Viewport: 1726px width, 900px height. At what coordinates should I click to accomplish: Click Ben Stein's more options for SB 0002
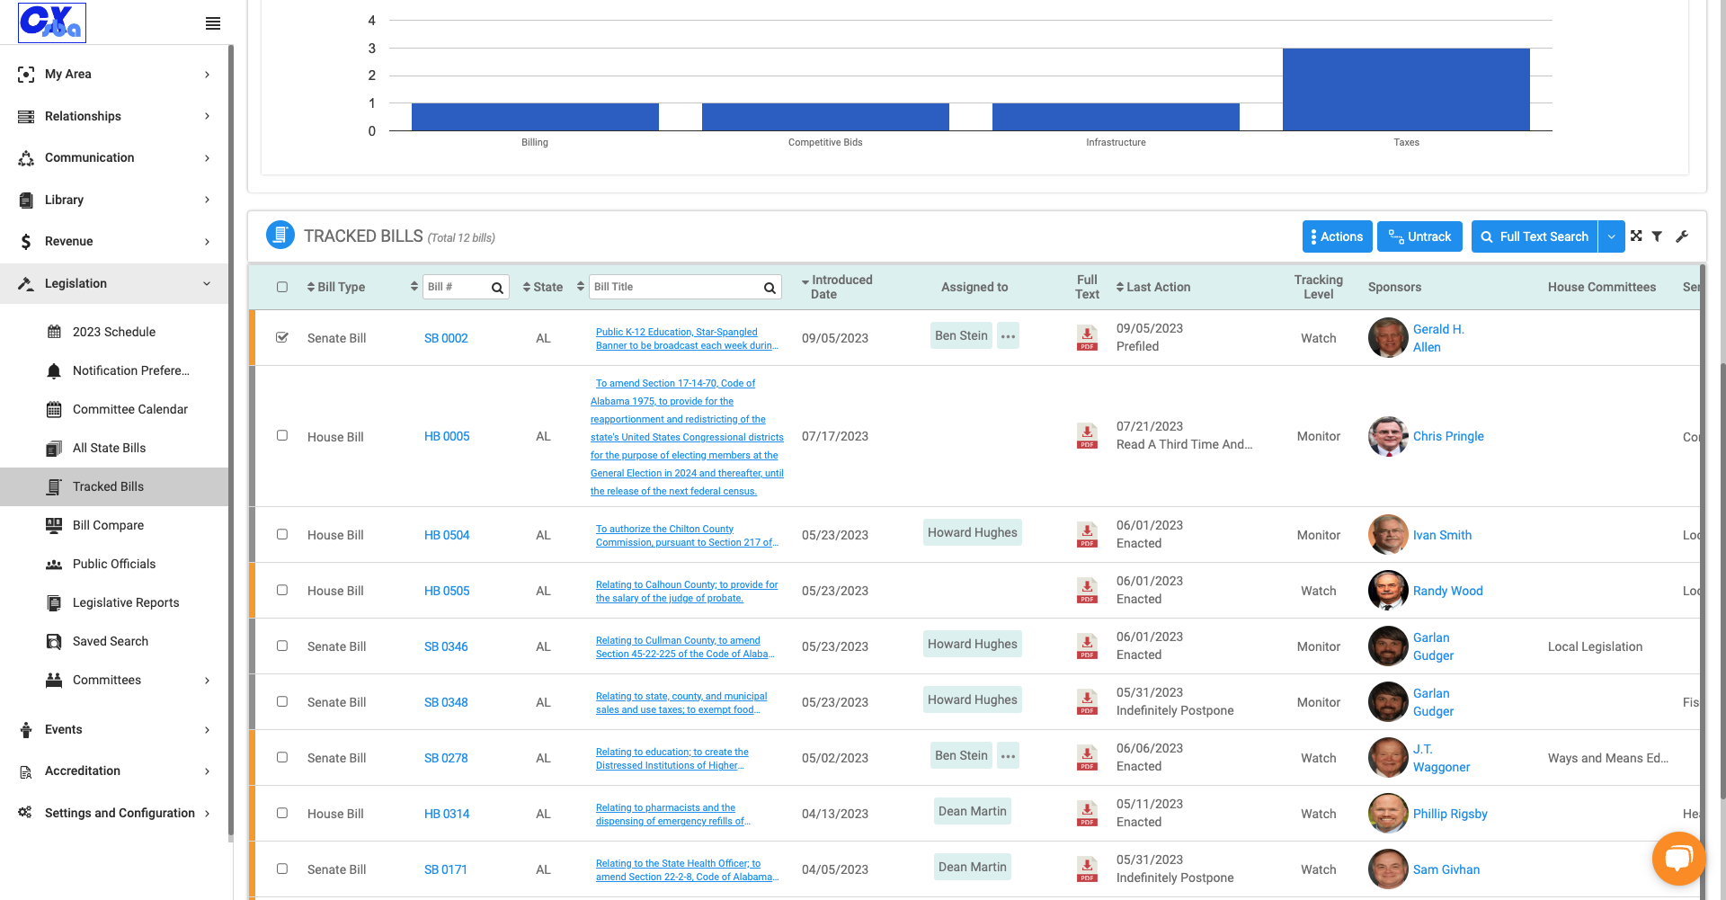1009,336
